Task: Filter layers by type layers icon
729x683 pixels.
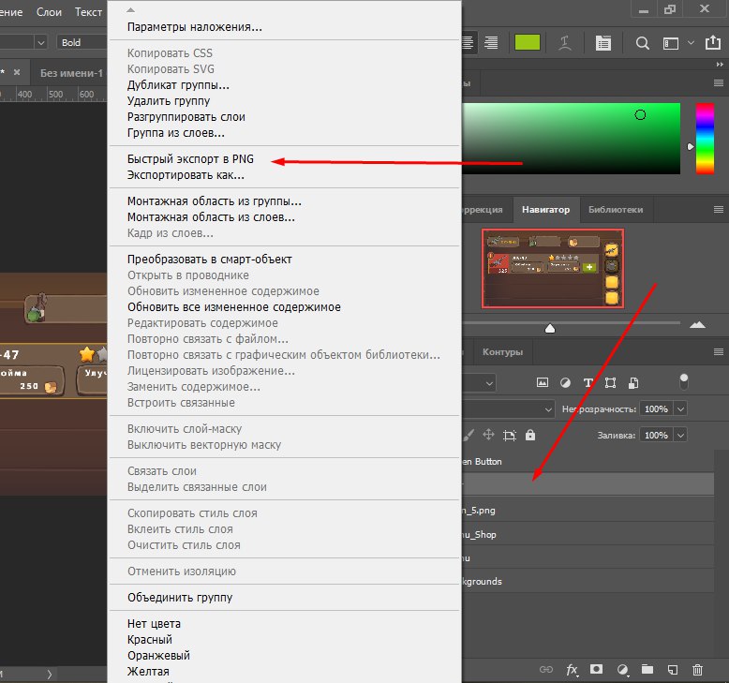Action: coord(588,382)
